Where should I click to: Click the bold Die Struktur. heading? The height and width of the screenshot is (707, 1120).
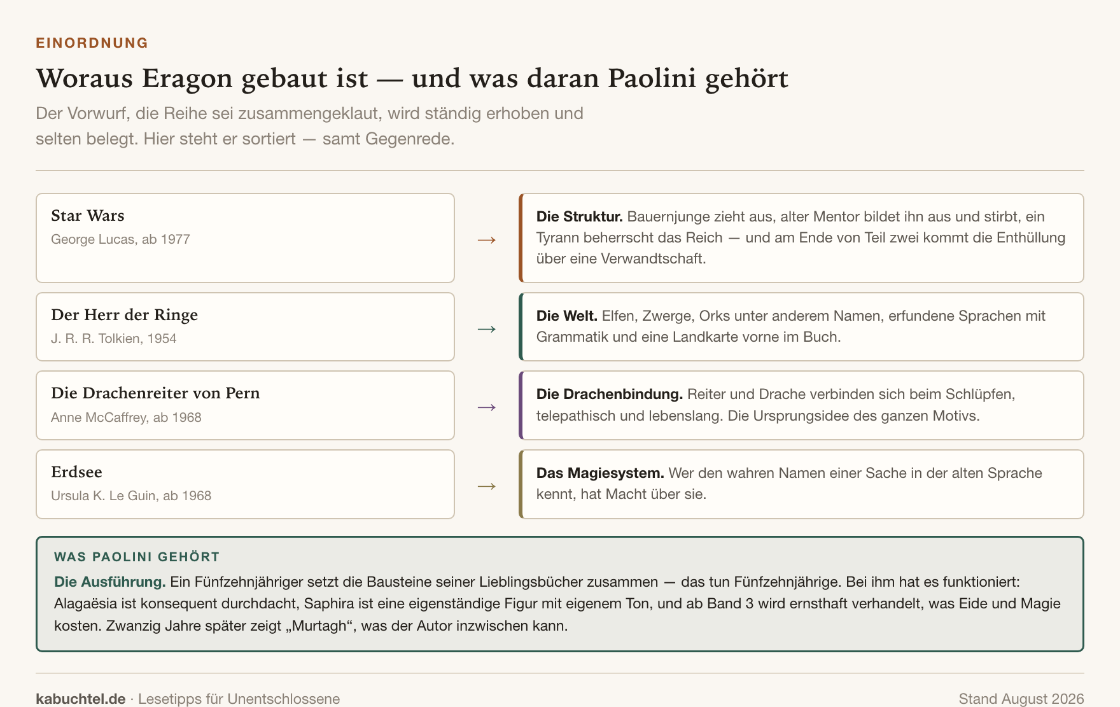580,216
